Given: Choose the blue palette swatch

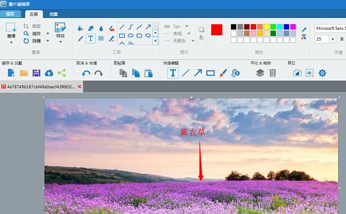Looking at the screenshot, I should coord(286,27).
